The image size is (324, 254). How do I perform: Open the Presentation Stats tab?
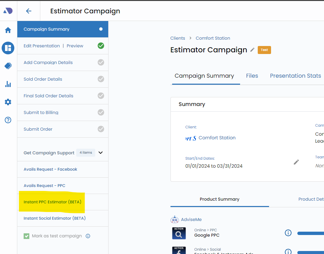tap(295, 76)
